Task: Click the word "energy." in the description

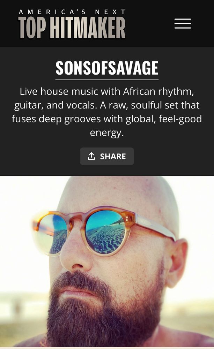Action: point(107,133)
